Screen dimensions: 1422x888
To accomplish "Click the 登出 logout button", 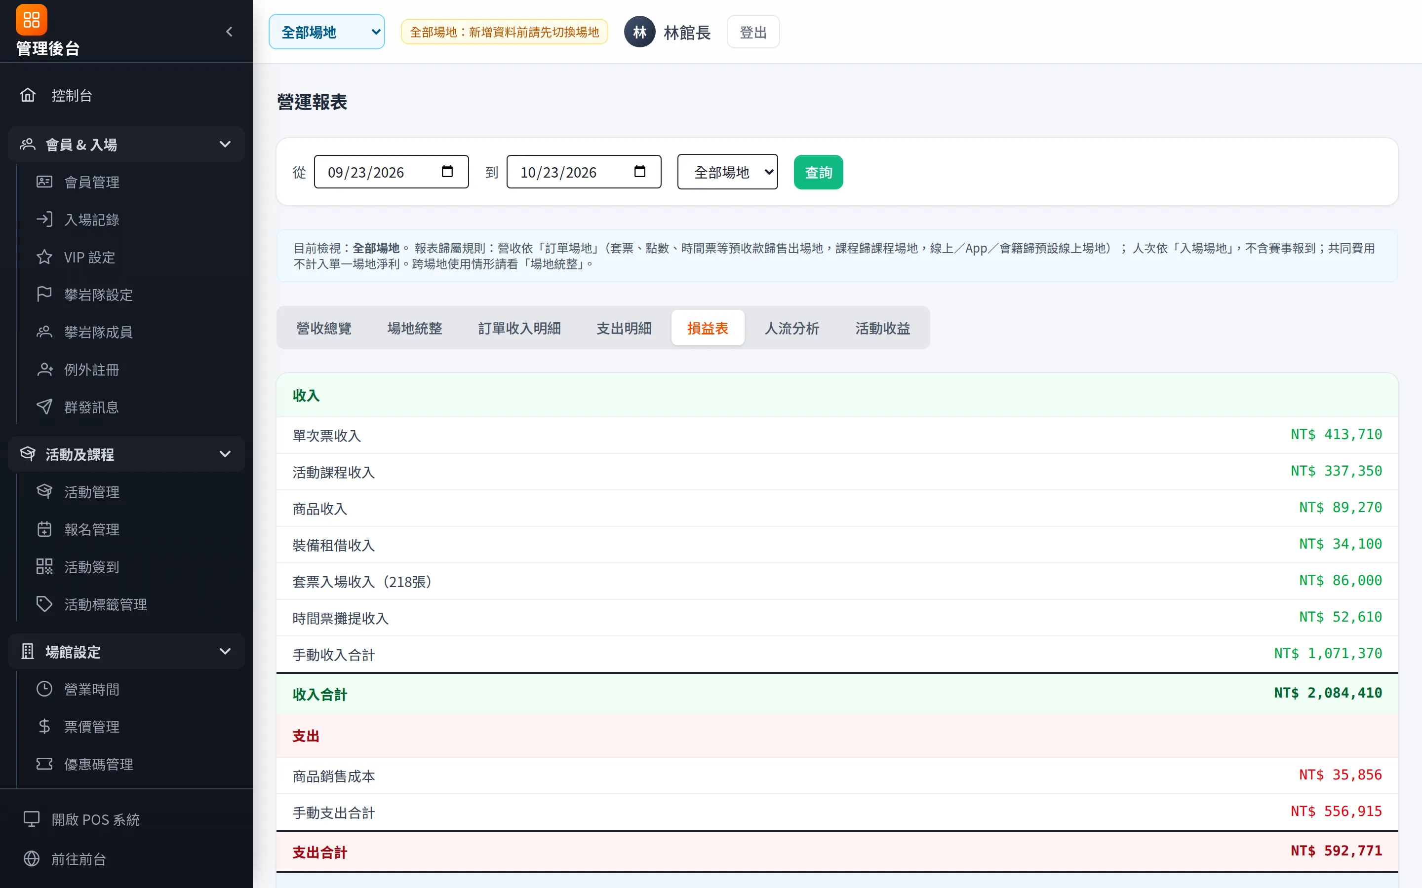I will [752, 32].
